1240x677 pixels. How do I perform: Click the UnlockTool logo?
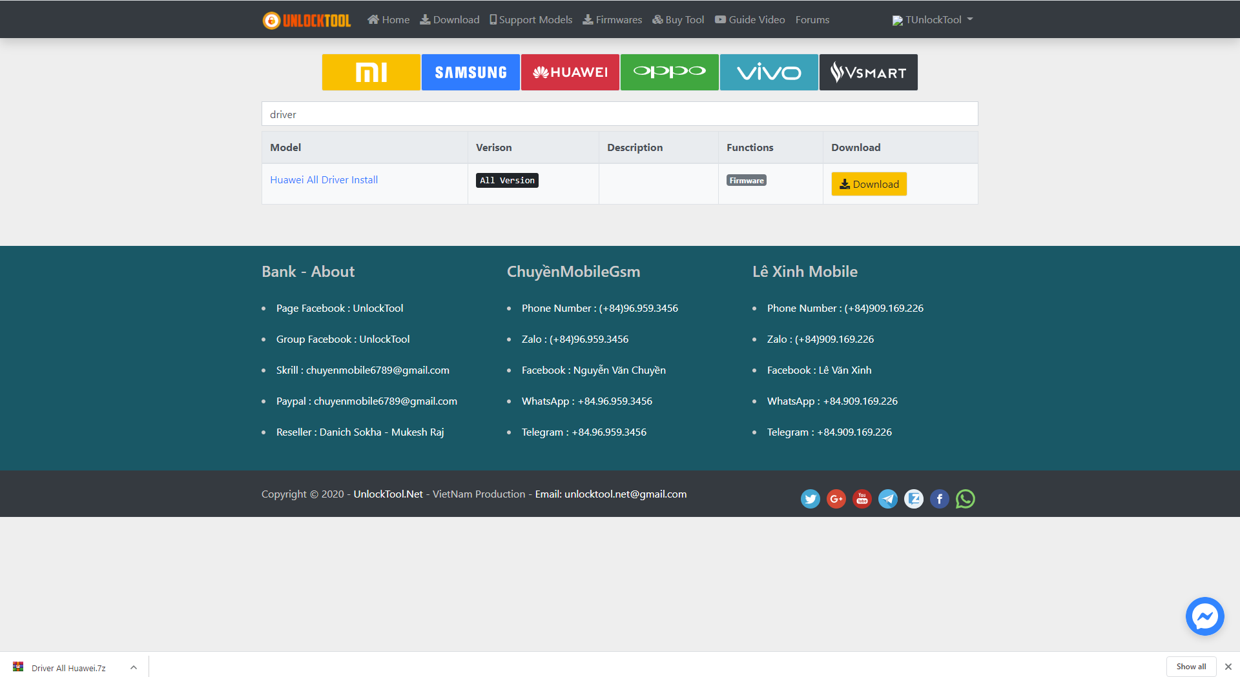coord(307,20)
